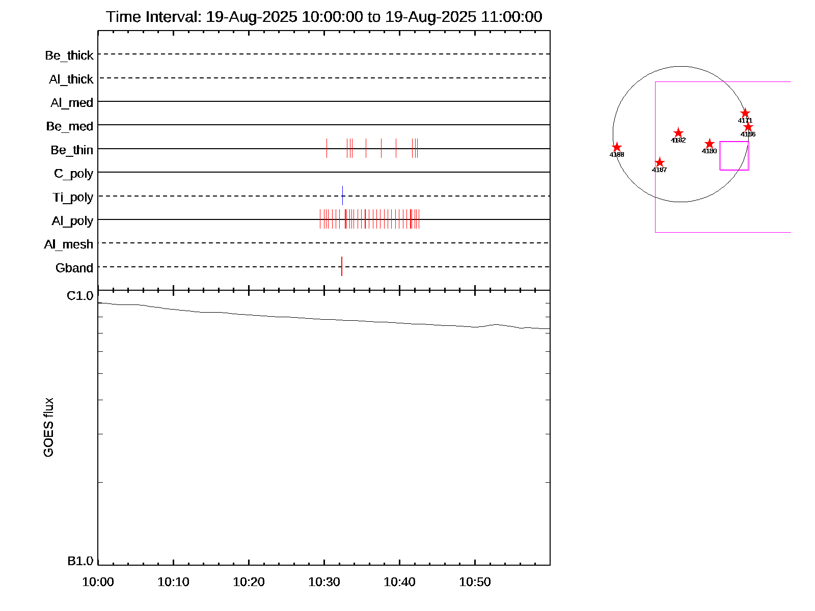
Task: Click the red star for region 4182
Action: click(x=678, y=133)
